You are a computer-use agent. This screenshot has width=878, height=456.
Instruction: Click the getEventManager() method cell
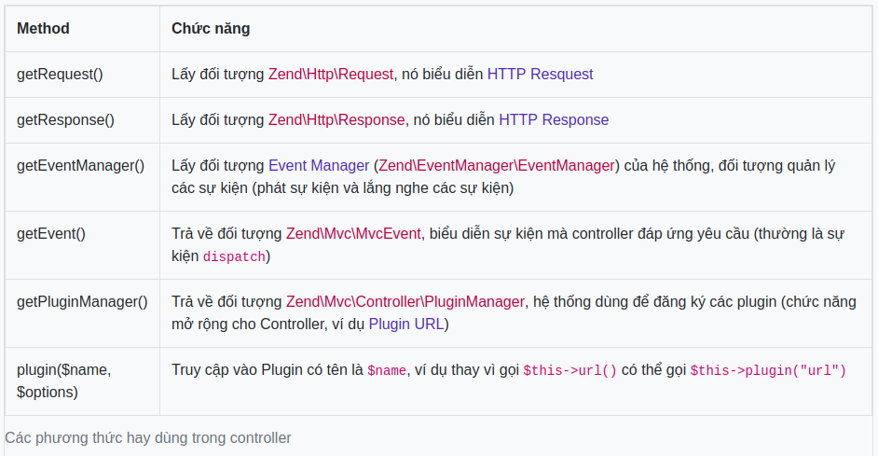pyautogui.click(x=81, y=166)
